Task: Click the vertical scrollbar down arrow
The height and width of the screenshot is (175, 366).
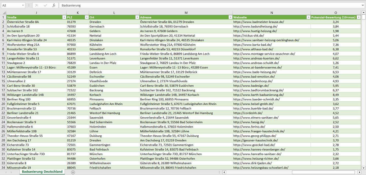Action: click(364, 168)
